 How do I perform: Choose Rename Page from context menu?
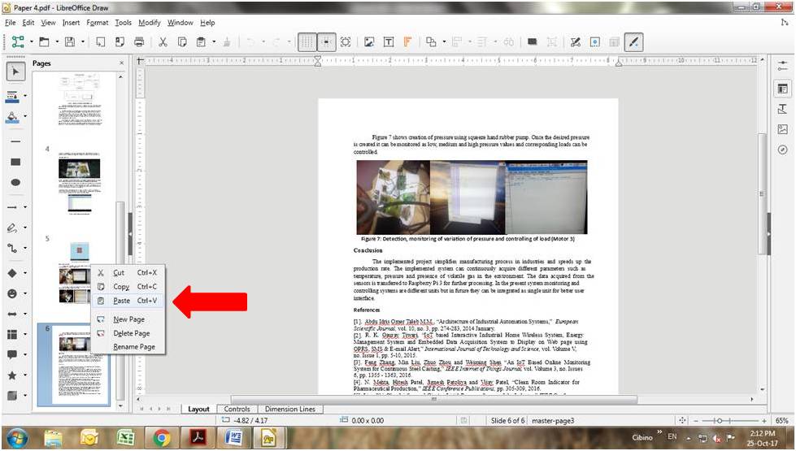pos(128,347)
